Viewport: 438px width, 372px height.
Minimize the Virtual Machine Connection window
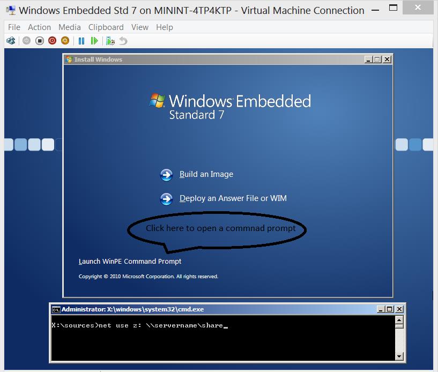pos(375,10)
